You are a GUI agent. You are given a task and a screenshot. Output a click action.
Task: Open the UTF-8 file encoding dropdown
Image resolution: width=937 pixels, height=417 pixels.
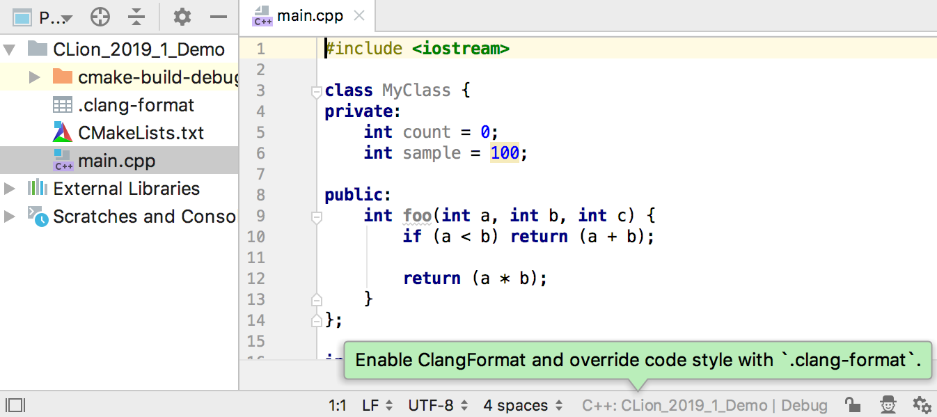438,405
